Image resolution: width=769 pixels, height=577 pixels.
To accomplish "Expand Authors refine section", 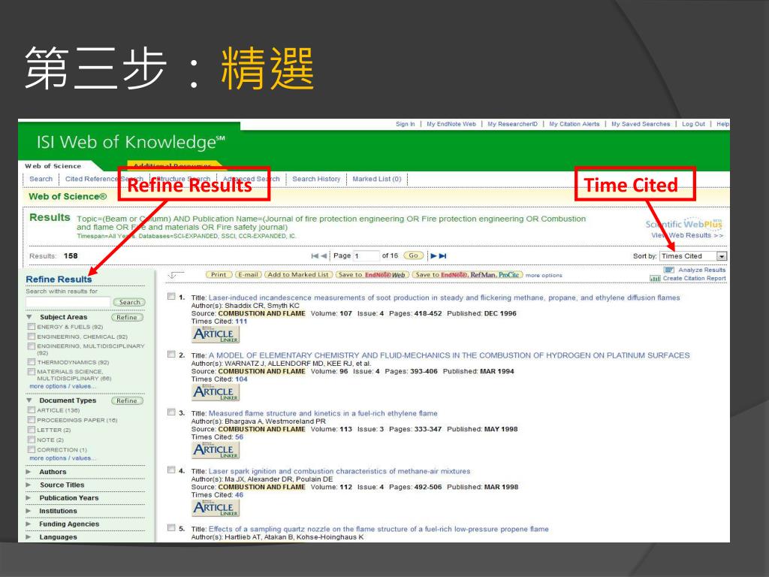I will tap(29, 472).
